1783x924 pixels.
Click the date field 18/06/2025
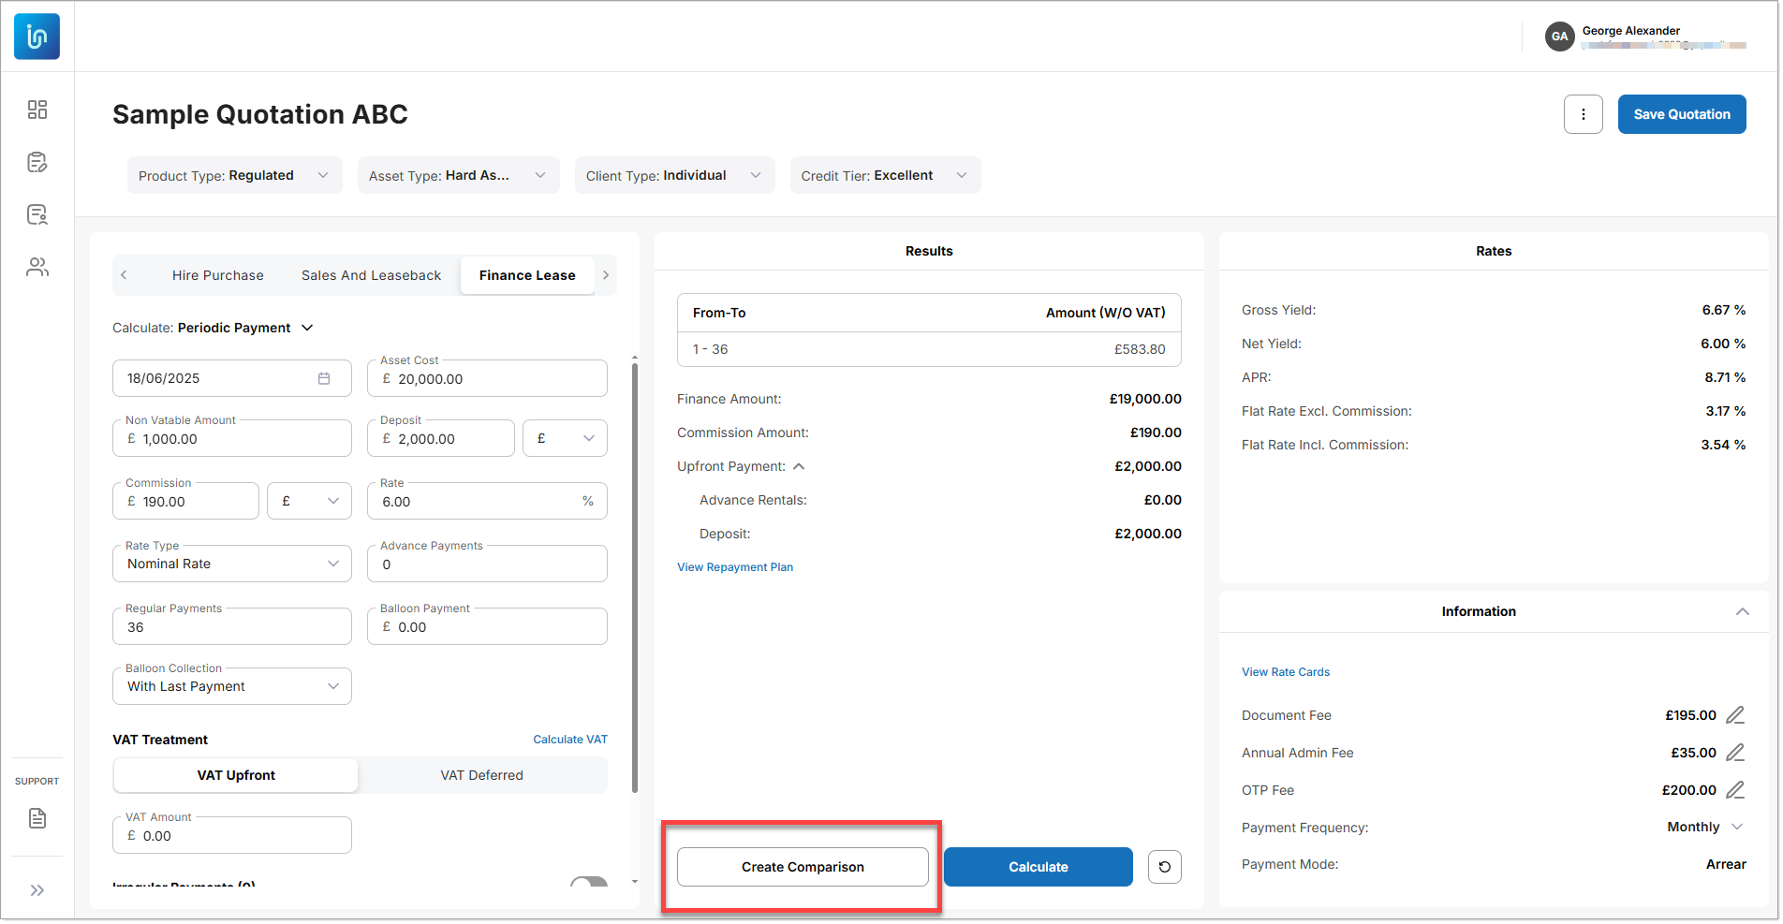pos(232,378)
